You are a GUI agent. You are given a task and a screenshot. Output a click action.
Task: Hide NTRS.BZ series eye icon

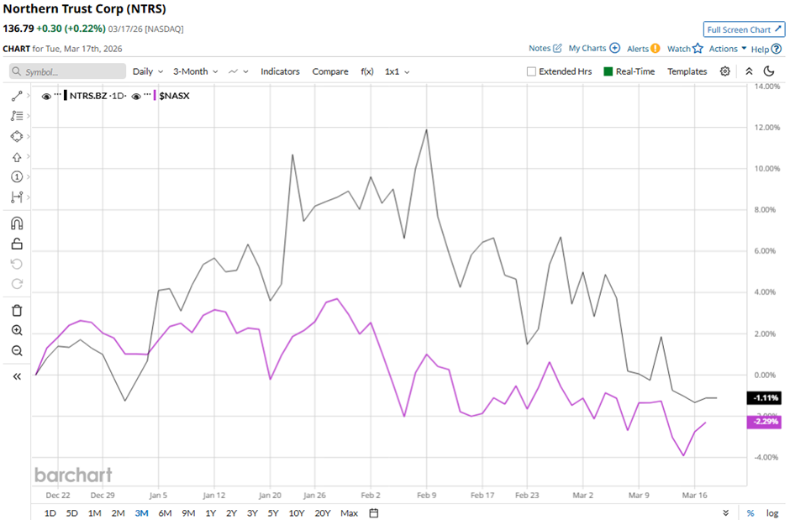pos(46,96)
